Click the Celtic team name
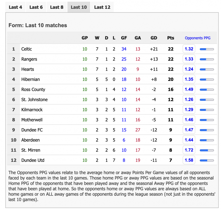This screenshot has width=221, height=210. 27,49
